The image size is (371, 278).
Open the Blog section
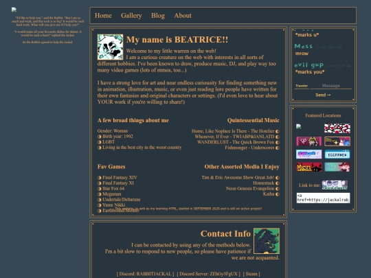coord(158,16)
